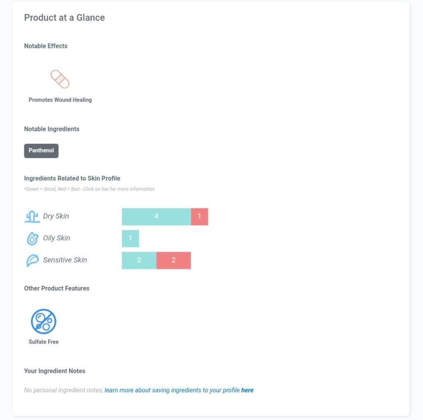This screenshot has width=423, height=420.
Task: Click the 'Dry Skin' label
Action: pos(56,216)
